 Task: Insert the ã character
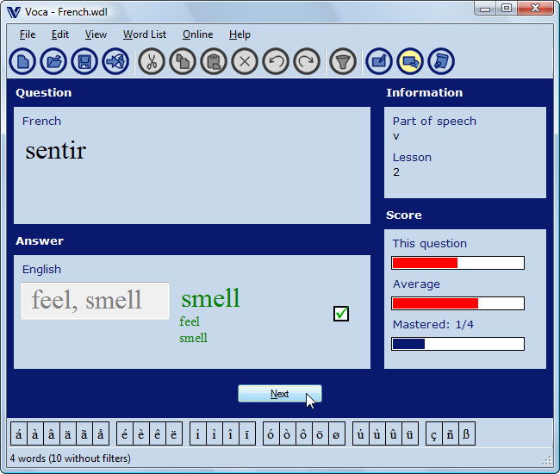pyautogui.click(x=84, y=433)
